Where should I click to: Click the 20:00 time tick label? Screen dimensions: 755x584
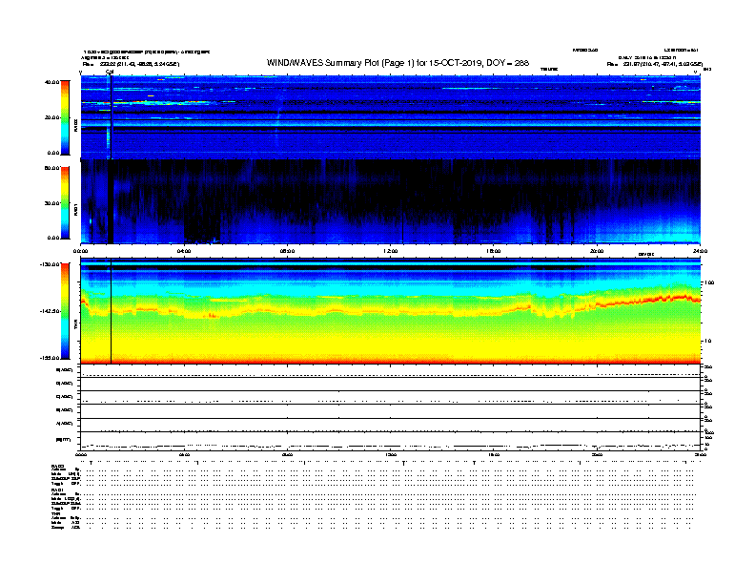[x=598, y=251]
